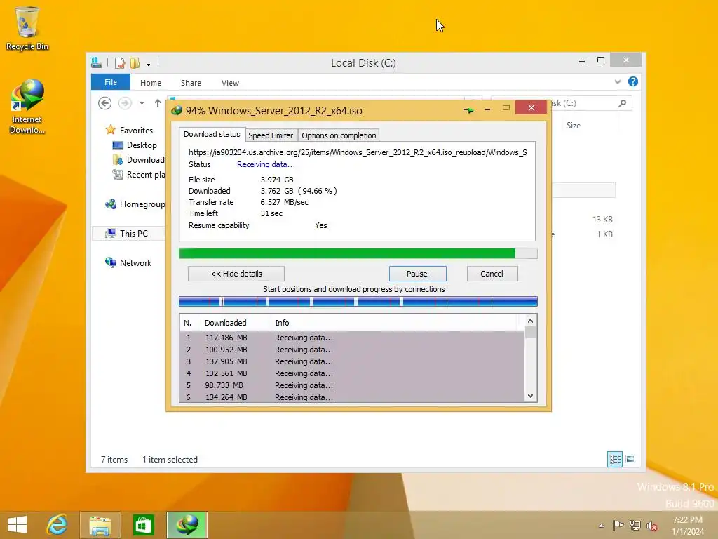
Task: Click the Downloaded column header
Action: (235, 323)
